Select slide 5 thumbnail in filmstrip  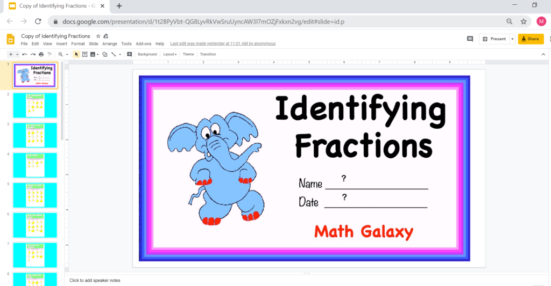click(x=35, y=195)
